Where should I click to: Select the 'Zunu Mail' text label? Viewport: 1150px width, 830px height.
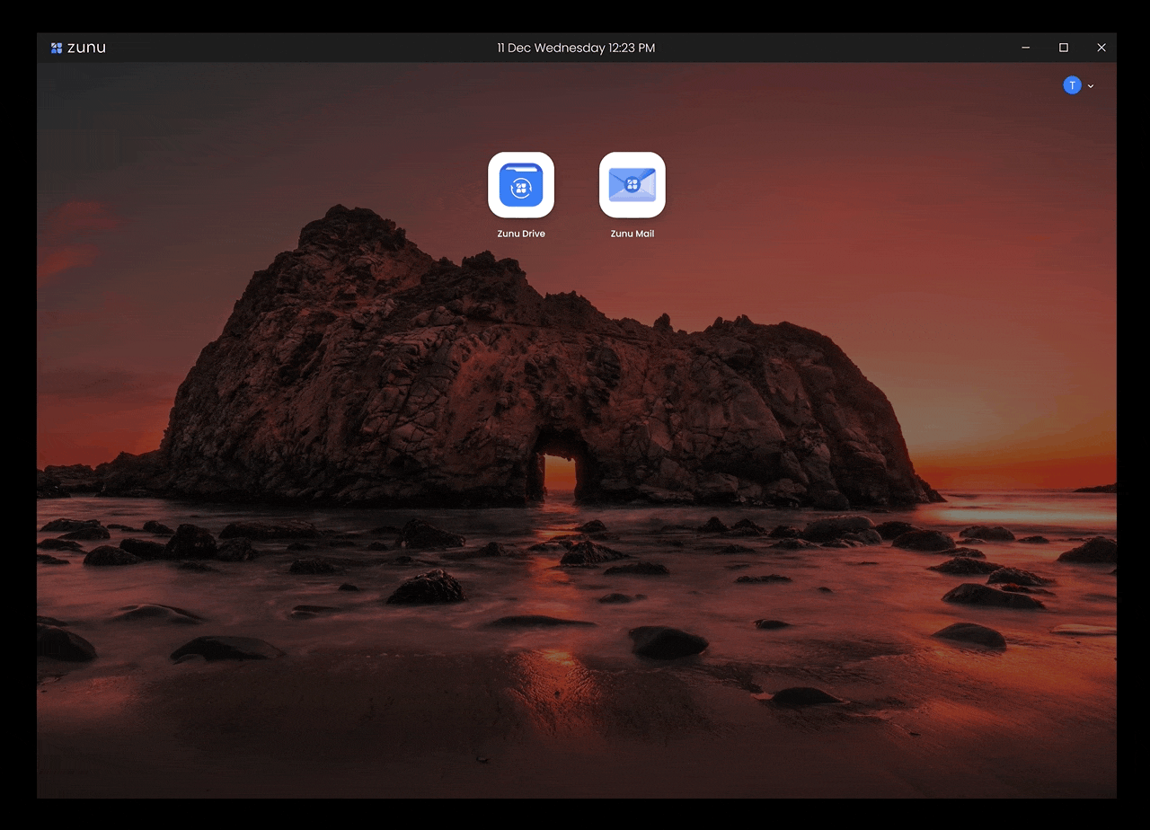tap(632, 234)
